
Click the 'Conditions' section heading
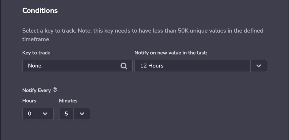[x=40, y=11]
